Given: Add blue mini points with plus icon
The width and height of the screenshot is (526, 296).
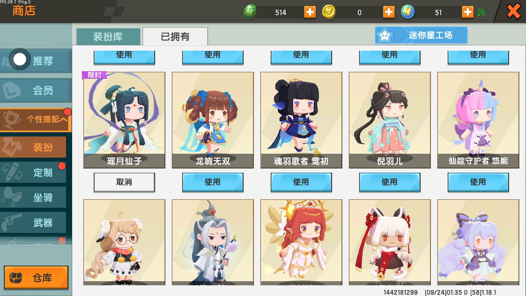Looking at the screenshot, I should (x=468, y=12).
